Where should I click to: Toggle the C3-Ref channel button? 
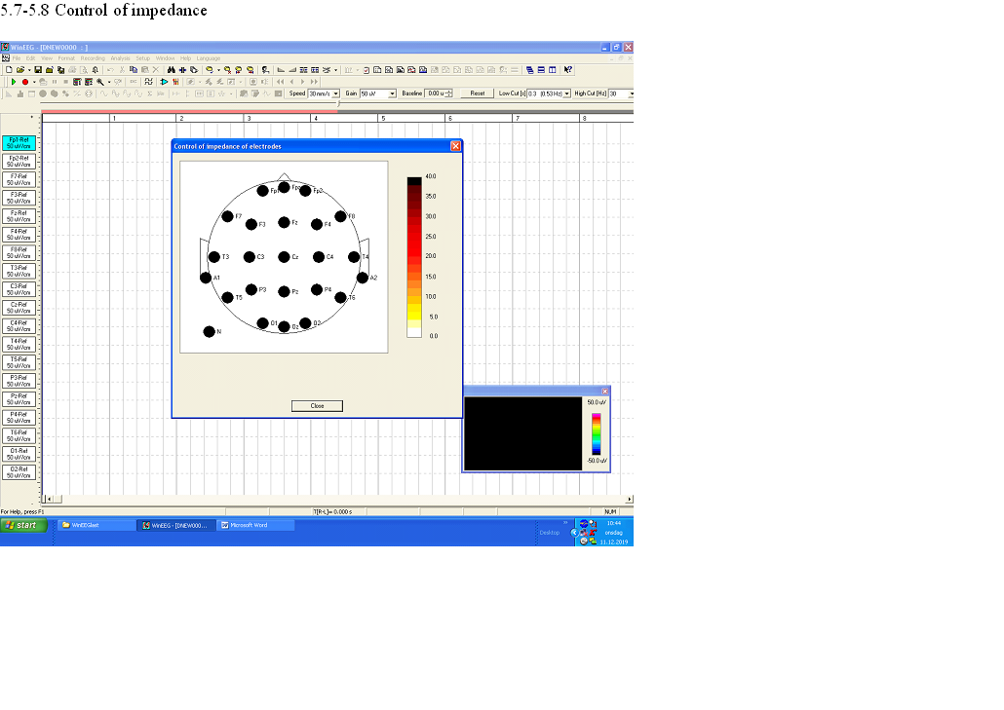(19, 289)
